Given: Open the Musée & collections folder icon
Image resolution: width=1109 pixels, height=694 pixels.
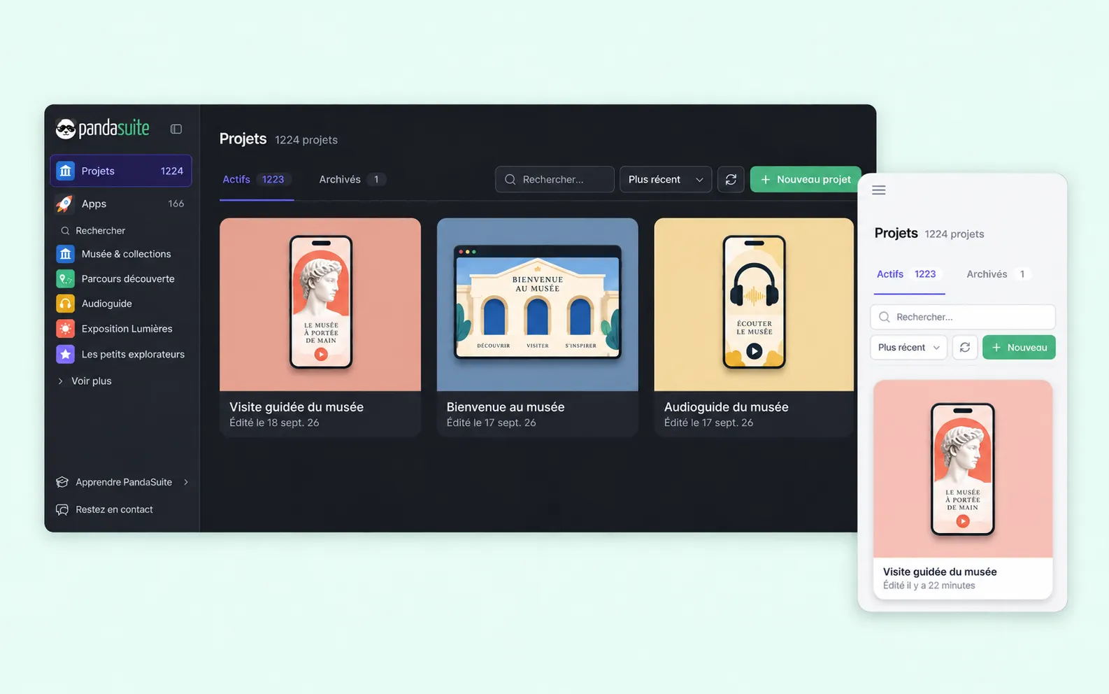Looking at the screenshot, I should tap(65, 254).
